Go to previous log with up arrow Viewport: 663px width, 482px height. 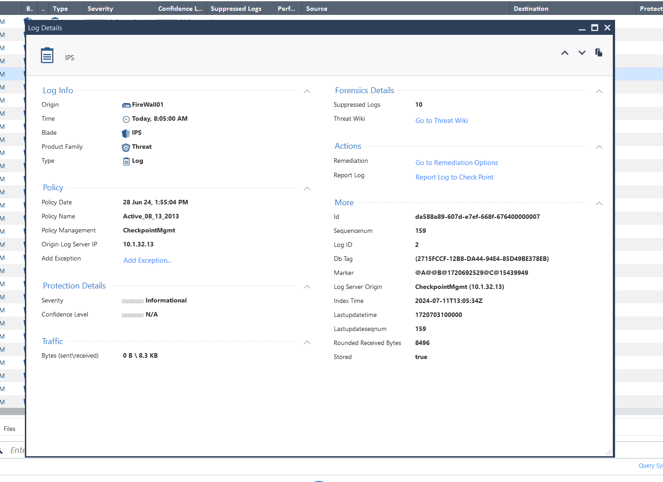click(565, 53)
